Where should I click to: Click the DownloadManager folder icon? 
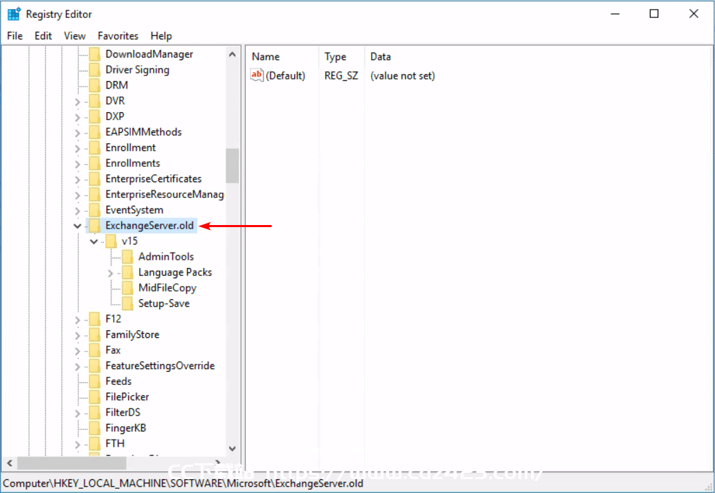95,54
